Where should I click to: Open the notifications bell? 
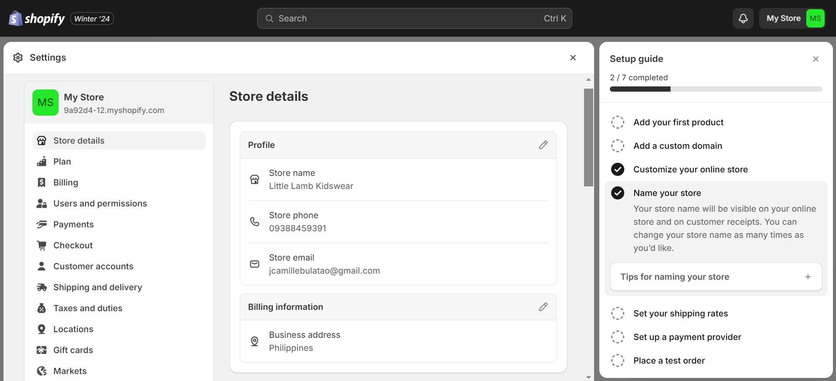[743, 18]
